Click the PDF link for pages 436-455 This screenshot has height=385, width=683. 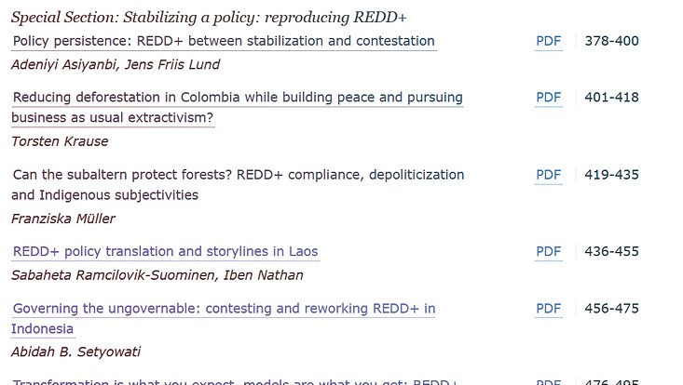[549, 251]
